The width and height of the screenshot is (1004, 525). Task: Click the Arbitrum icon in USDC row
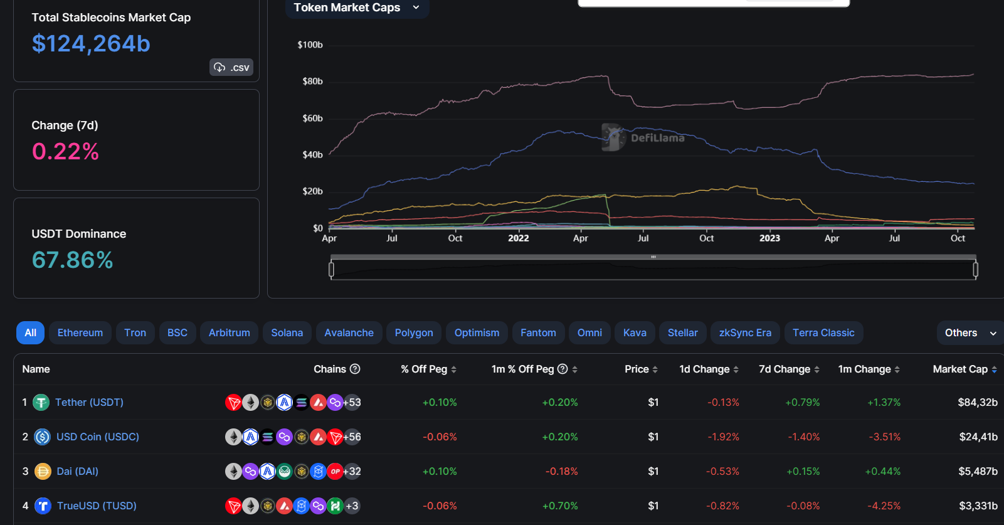(250, 437)
